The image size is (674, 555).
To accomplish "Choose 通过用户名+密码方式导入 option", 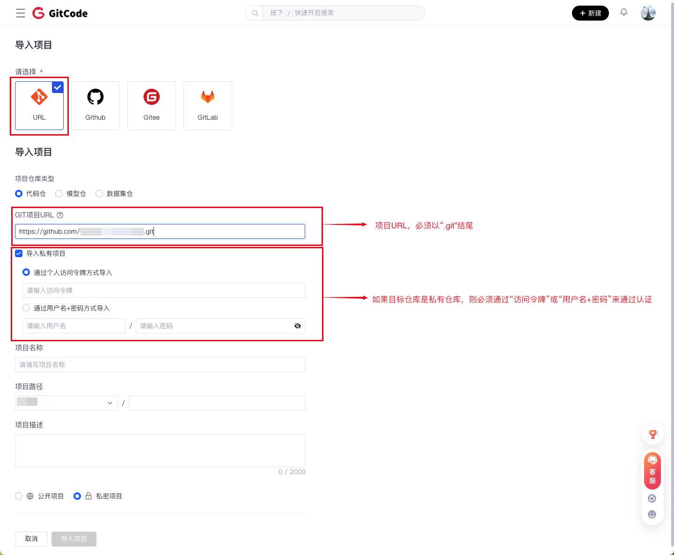I will (x=26, y=308).
